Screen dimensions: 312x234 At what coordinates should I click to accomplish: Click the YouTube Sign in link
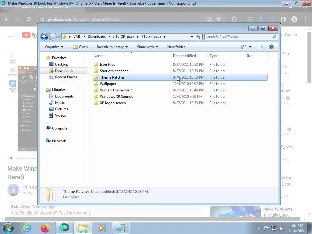[x=290, y=35]
